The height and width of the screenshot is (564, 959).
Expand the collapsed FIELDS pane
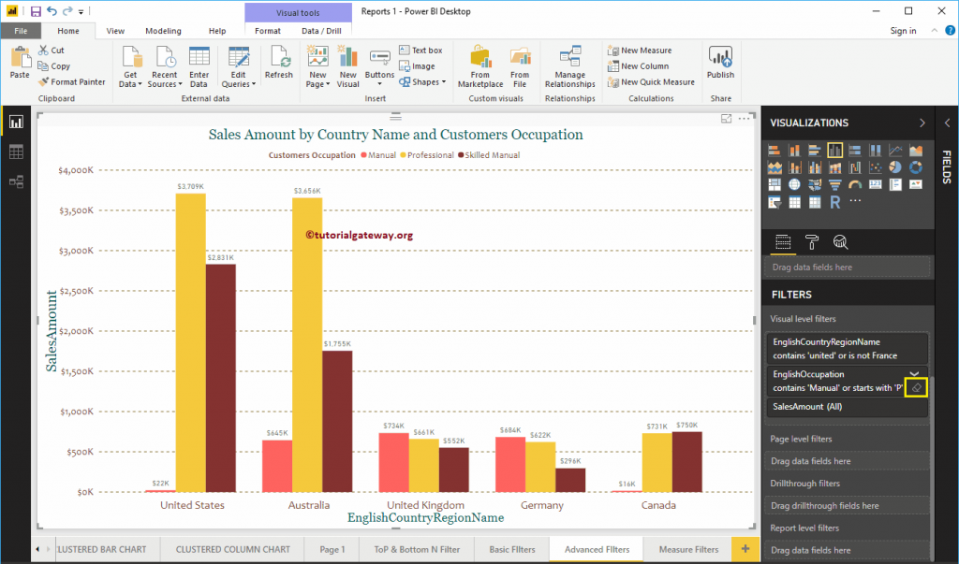click(x=947, y=123)
